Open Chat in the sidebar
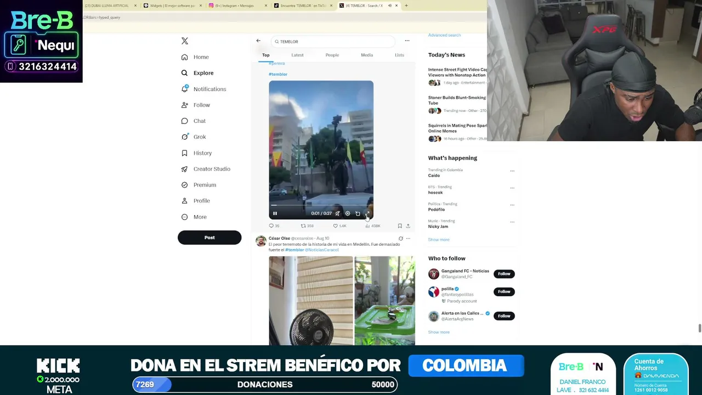 tap(194, 121)
